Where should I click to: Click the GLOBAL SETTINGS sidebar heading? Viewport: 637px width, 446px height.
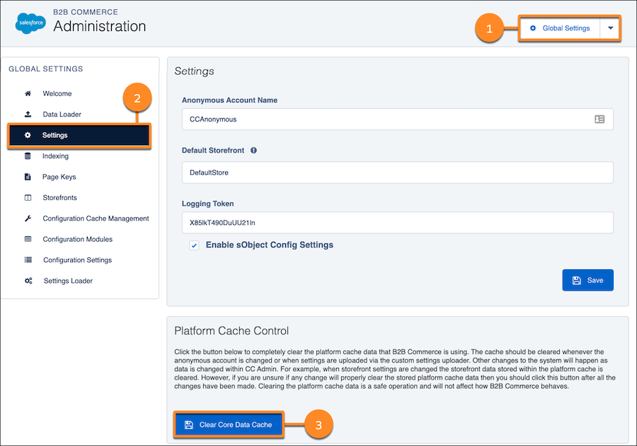tap(45, 69)
